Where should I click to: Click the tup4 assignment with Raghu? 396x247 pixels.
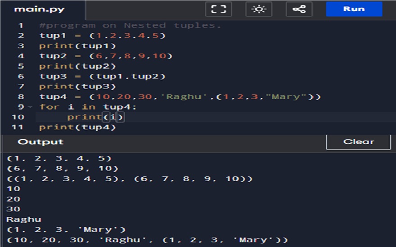point(180,97)
